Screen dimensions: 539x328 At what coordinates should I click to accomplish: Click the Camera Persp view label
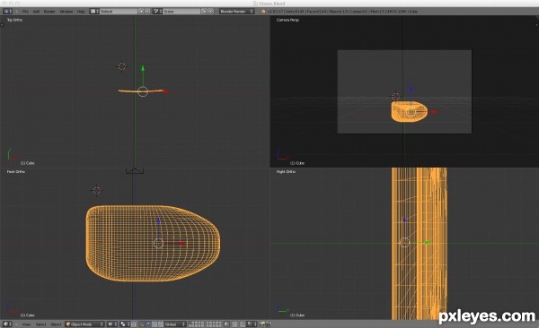[287, 20]
